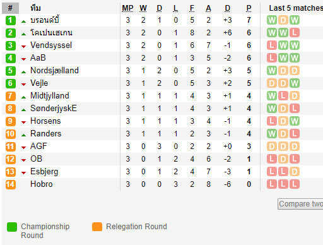The height and width of the screenshot is (245, 323).
Task: Click the last D badge in AGF row
Action: pyautogui.click(x=295, y=146)
